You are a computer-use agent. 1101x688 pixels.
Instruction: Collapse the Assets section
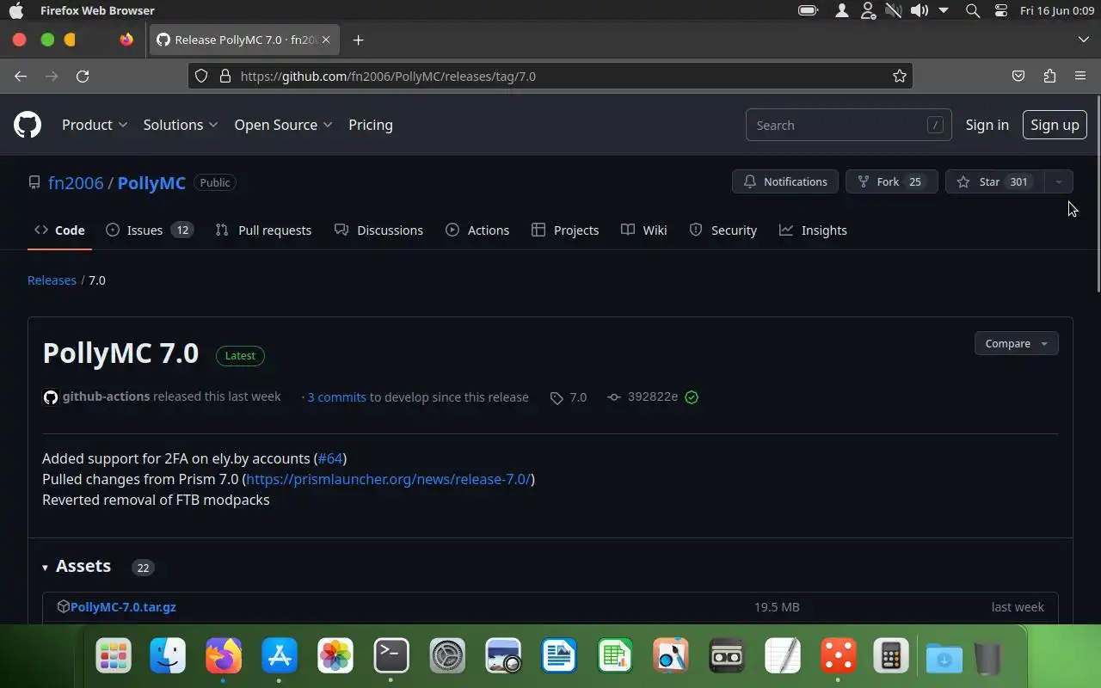(x=77, y=566)
